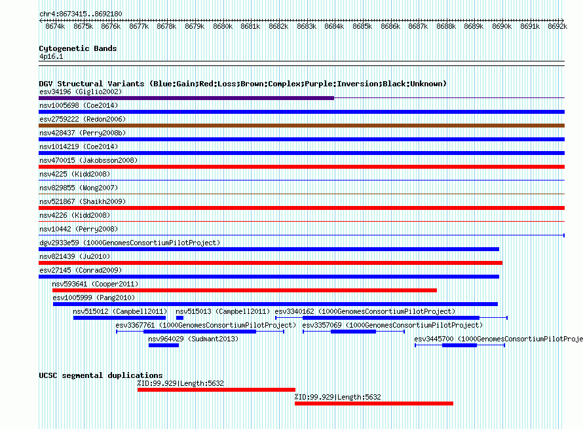Click the 8680k ruler tick label
Viewport: 583px width, 429px height.
tap(223, 26)
